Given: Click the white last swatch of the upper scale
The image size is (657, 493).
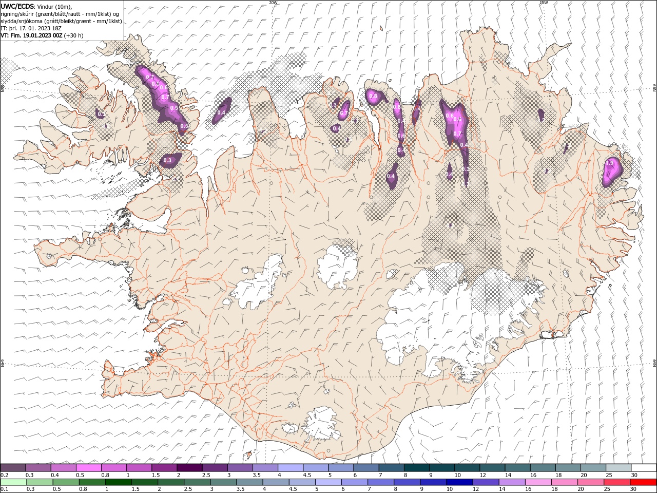Looking at the screenshot, I should (643, 468).
